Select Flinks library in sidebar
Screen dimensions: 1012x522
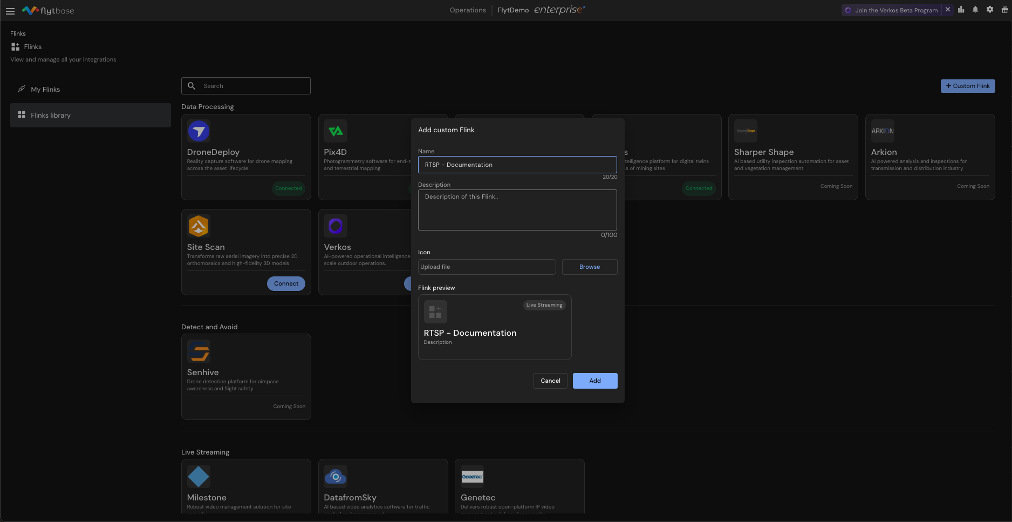(91, 115)
